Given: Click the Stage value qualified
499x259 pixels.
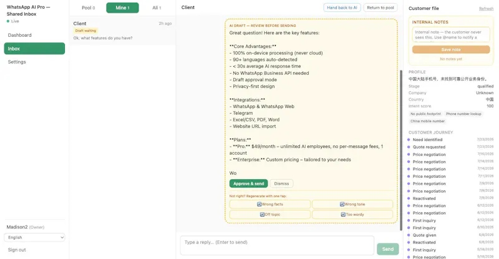Looking at the screenshot, I should (x=485, y=86).
